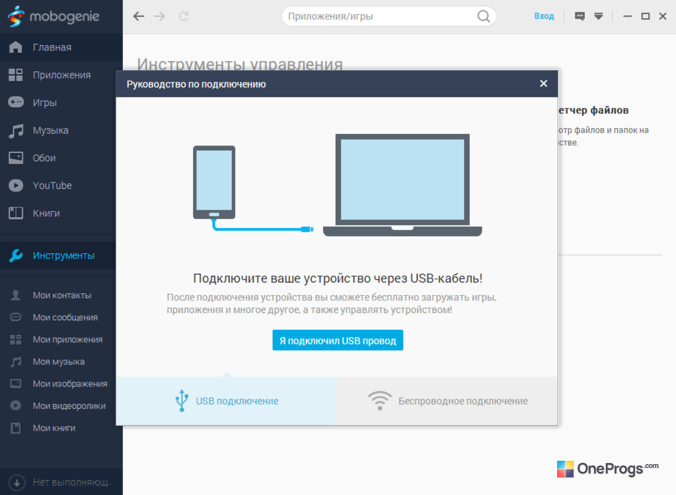Click Нет выполняющ... status text
Screen dimensions: 676x495
pos(73,482)
